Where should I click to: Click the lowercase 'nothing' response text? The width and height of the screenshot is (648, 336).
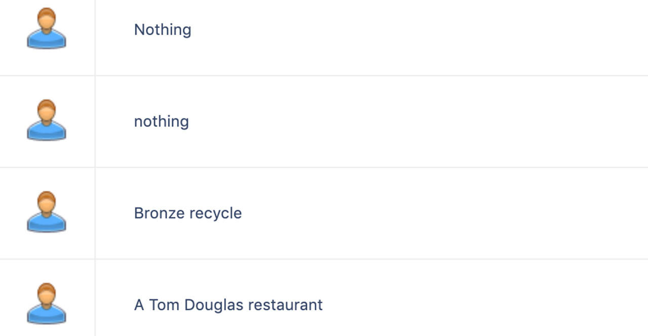[x=161, y=121]
